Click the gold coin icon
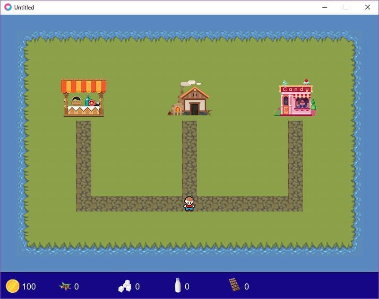 click(13, 286)
